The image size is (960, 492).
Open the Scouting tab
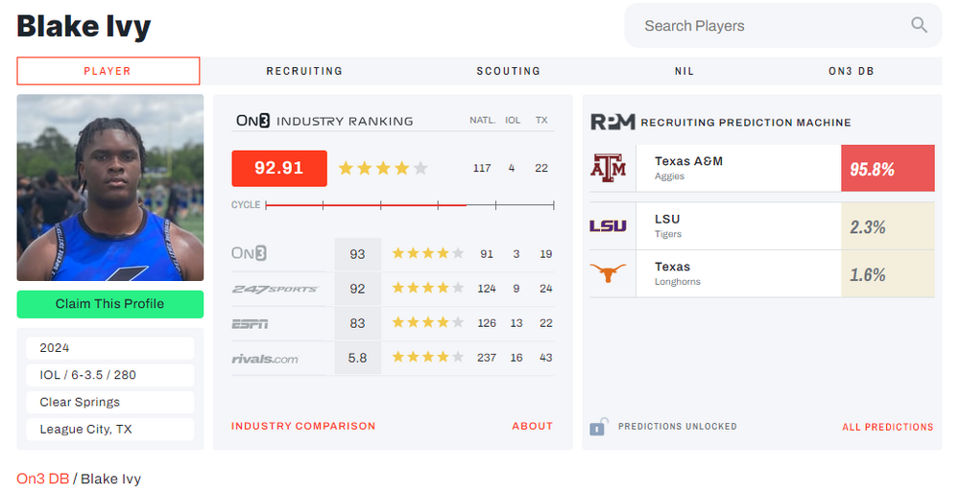click(x=508, y=71)
